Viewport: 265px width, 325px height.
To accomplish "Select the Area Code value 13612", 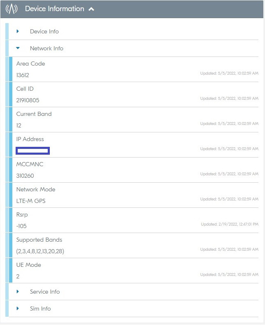I will tap(23, 75).
